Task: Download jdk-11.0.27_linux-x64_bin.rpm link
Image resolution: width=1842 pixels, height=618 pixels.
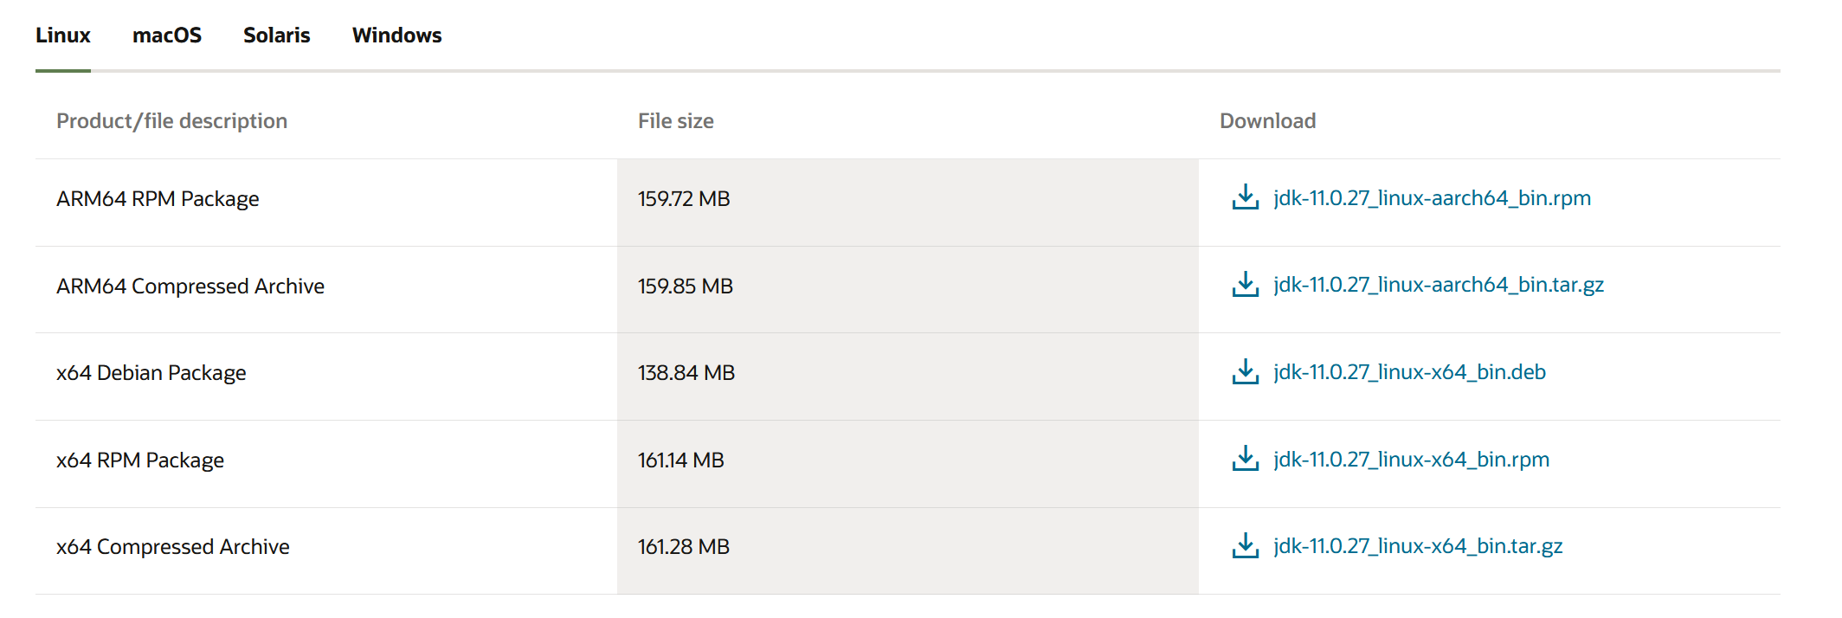Action: [x=1411, y=460]
